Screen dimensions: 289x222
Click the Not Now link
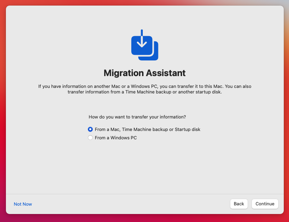tap(23, 204)
